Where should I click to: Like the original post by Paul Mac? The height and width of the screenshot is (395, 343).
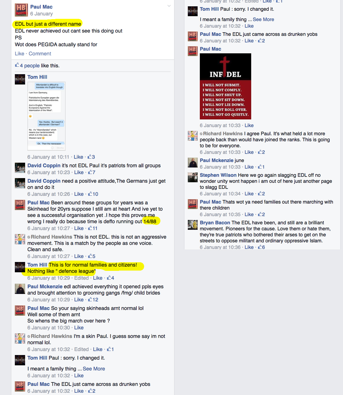[19, 54]
